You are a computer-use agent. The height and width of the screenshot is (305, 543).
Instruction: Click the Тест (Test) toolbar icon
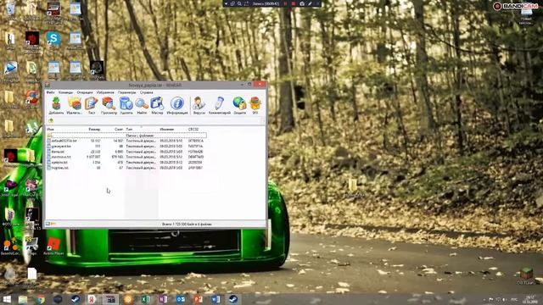(92, 105)
